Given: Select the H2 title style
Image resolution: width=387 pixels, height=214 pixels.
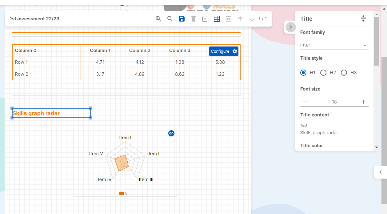Looking at the screenshot, I should 323,73.
